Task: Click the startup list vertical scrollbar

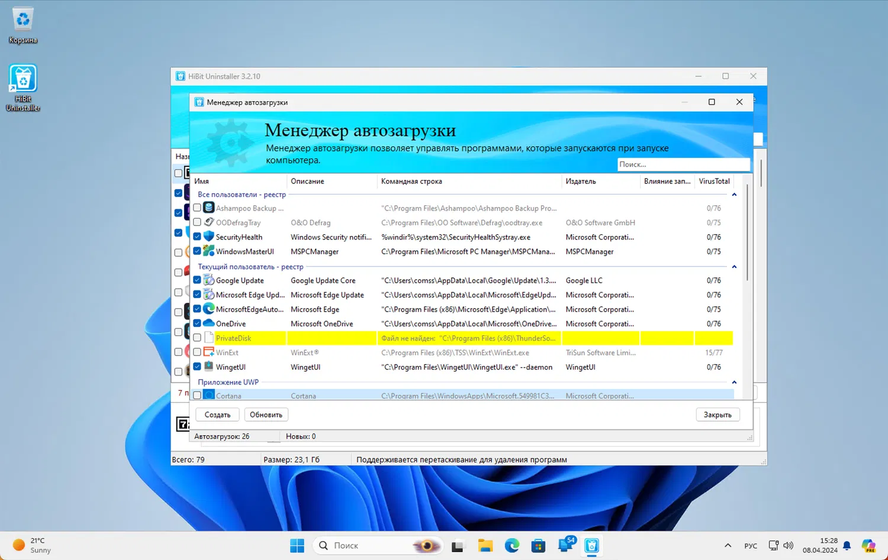Action: (x=748, y=232)
